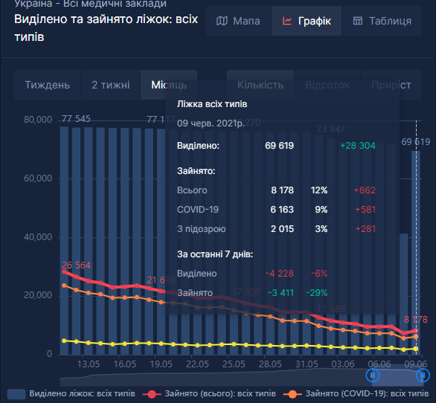The width and height of the screenshot is (436, 403).
Task: Click the 26 564 red line data point
Action: click(x=64, y=271)
